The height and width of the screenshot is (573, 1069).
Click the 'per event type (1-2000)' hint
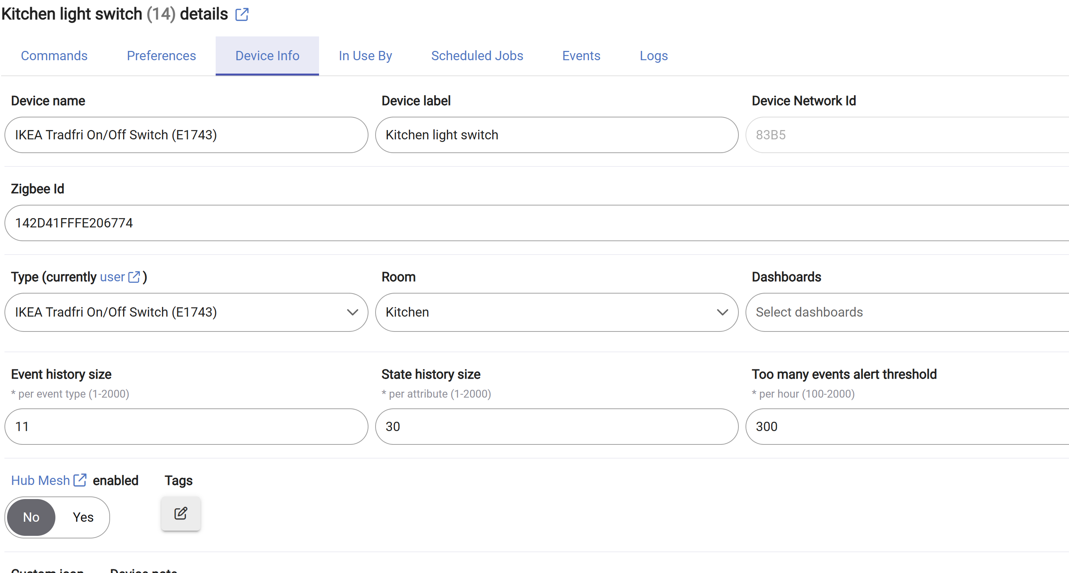pyautogui.click(x=70, y=394)
